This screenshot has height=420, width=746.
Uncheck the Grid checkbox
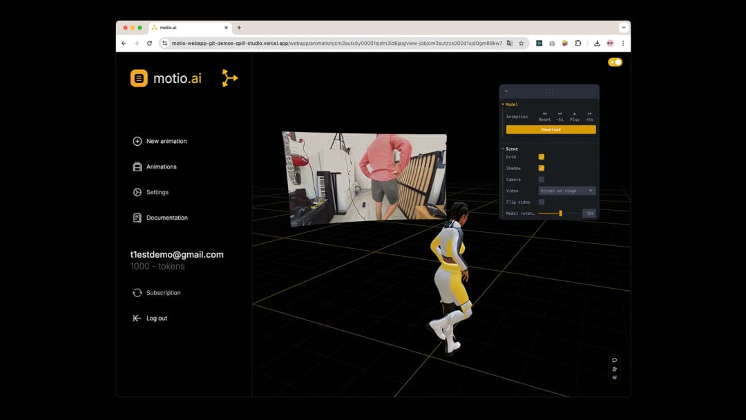[x=542, y=157]
